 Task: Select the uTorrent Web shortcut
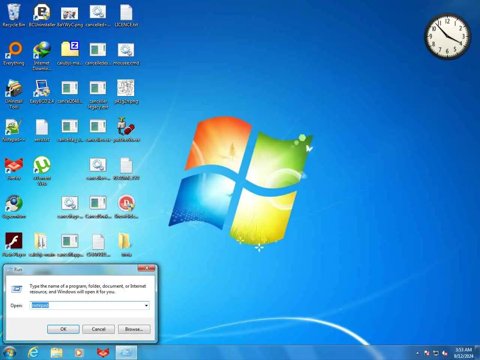click(42, 171)
